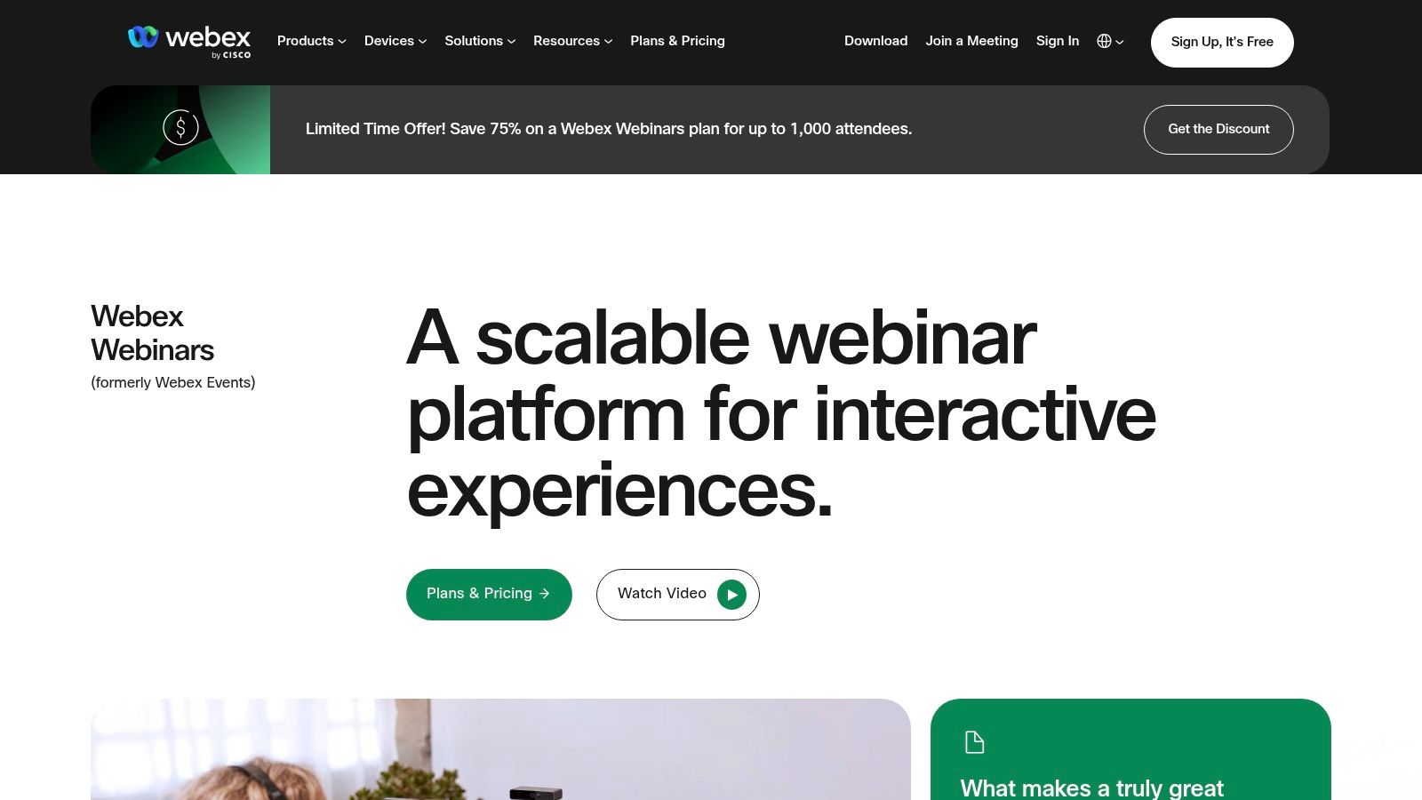This screenshot has width=1422, height=800.
Task: Click the play icon on Watch Video
Action: click(x=731, y=594)
